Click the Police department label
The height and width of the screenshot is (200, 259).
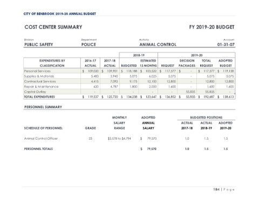[x=88, y=45]
